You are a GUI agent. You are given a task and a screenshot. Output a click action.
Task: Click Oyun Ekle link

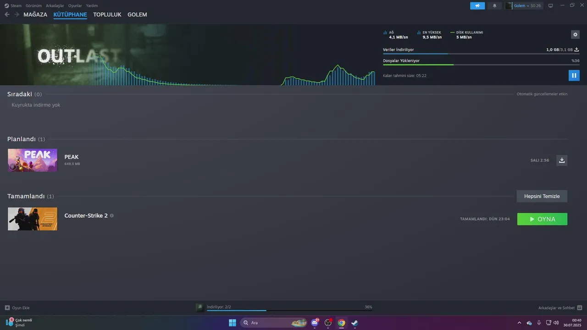point(21,308)
